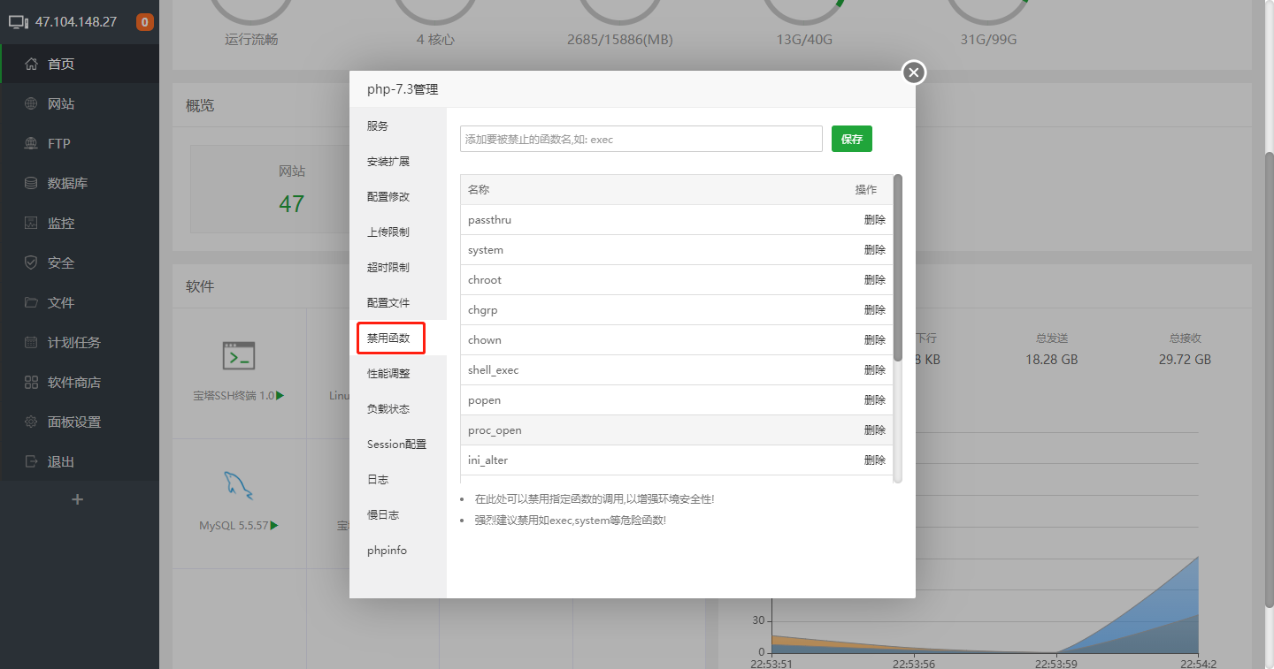The height and width of the screenshot is (669, 1274).
Task: Click the function name input field
Action: coord(641,139)
